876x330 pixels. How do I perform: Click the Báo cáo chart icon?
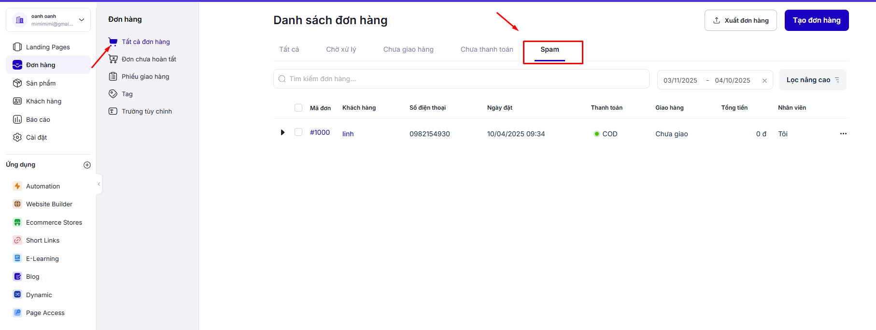click(x=17, y=119)
